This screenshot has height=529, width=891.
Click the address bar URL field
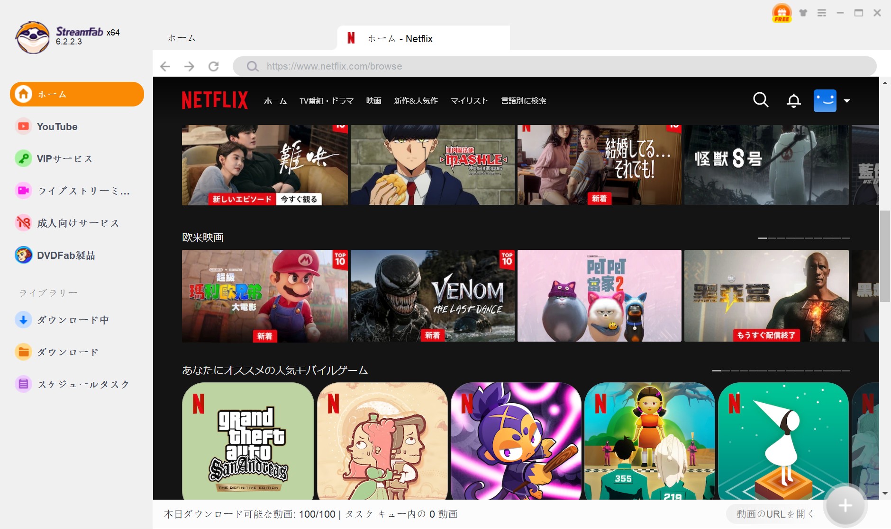[x=555, y=66]
